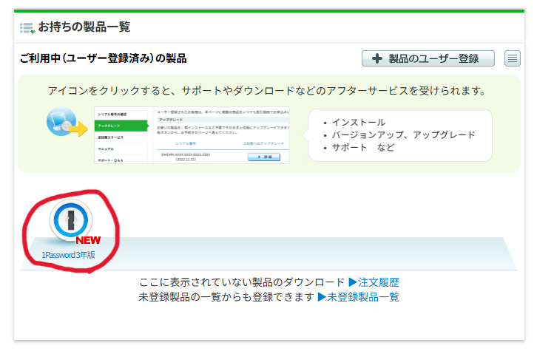Go to the 未登録製品一覧 link

[x=358, y=297]
